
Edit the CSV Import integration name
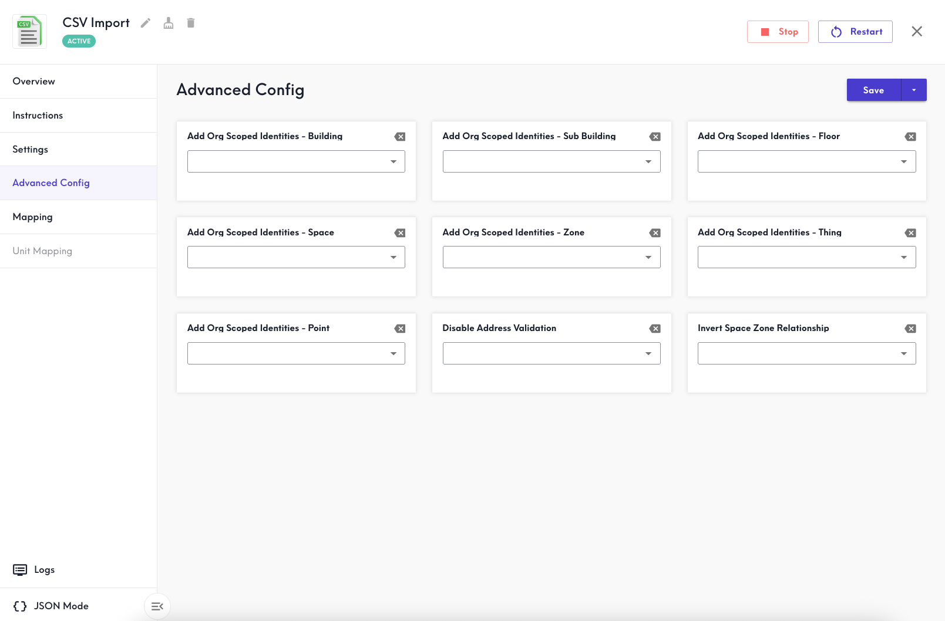click(145, 22)
